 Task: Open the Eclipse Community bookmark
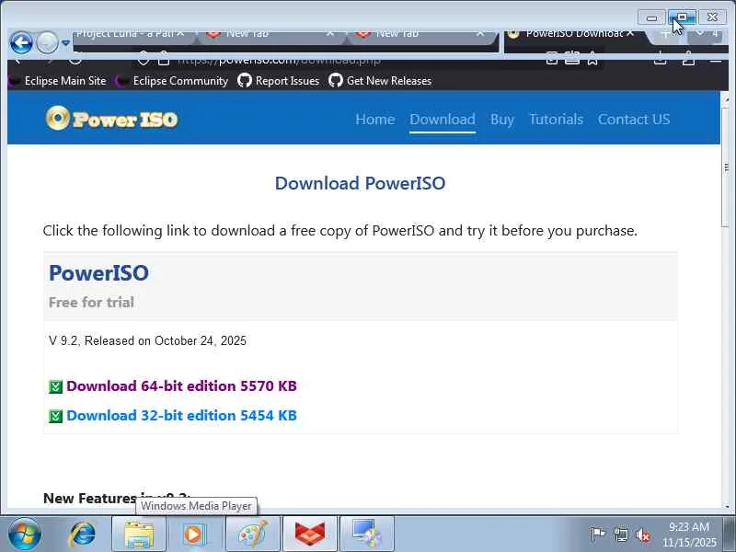pos(174,81)
